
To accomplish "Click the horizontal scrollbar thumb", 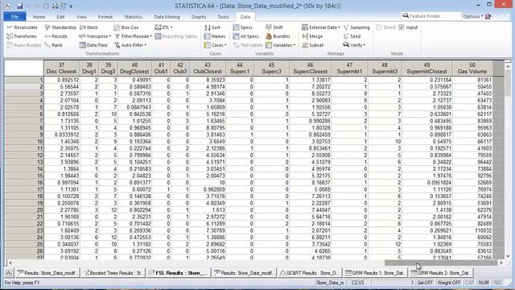I will [x=441, y=263].
